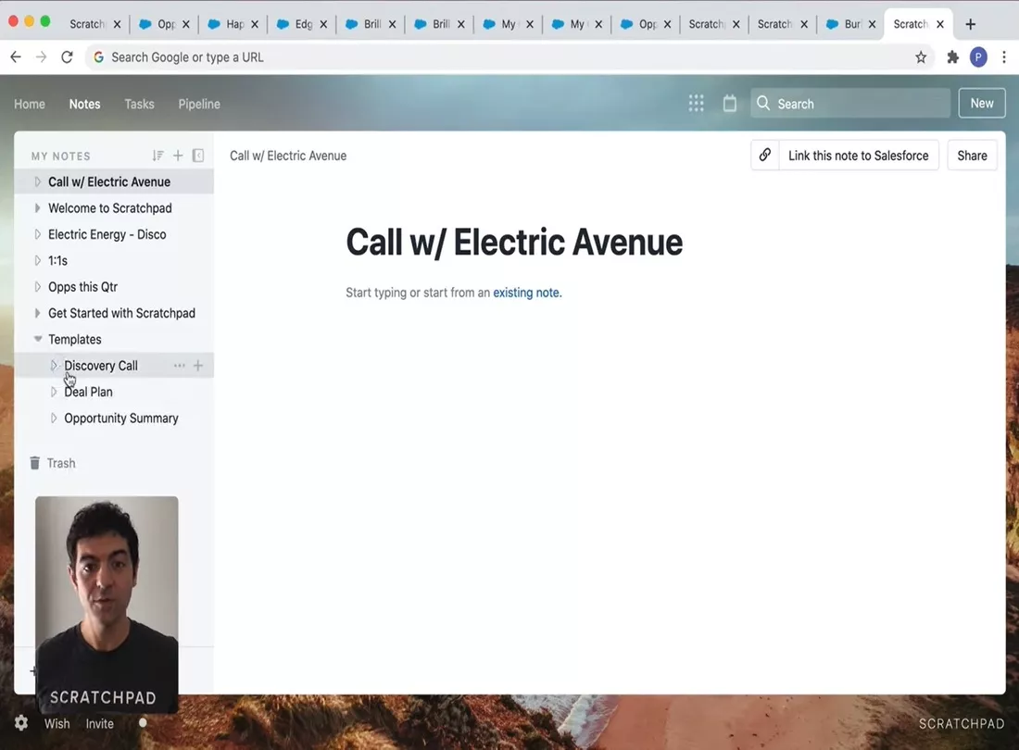Open browser extensions puzzle icon
1019x750 pixels.
(952, 57)
